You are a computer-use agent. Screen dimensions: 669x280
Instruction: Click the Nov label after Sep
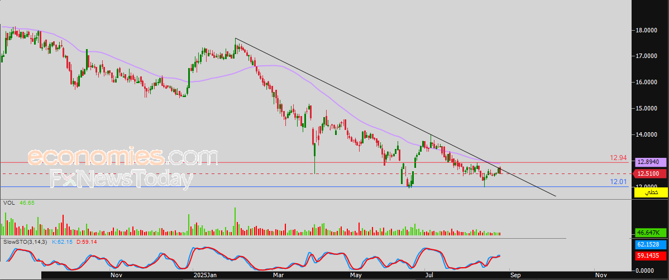tap(601, 276)
